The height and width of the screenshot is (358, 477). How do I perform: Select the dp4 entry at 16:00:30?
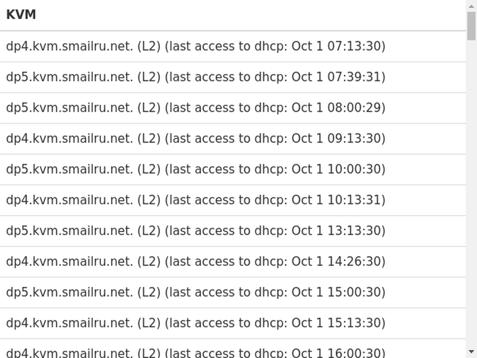click(233, 349)
